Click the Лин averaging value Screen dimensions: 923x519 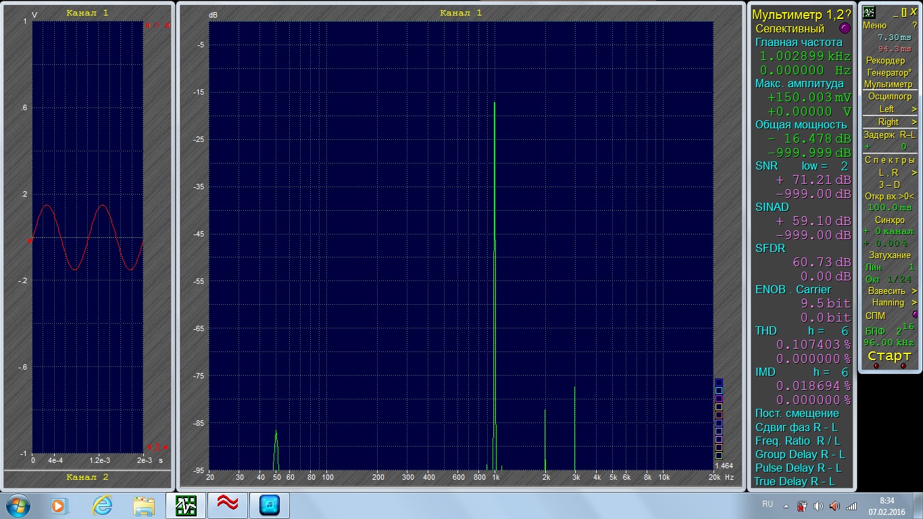pos(889,268)
